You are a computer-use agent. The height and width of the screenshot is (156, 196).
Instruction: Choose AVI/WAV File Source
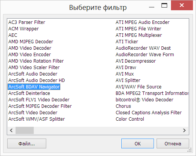point(138,87)
